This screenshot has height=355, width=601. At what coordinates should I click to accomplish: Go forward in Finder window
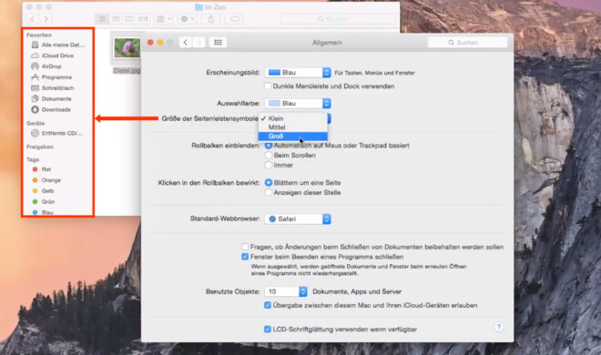click(x=46, y=19)
